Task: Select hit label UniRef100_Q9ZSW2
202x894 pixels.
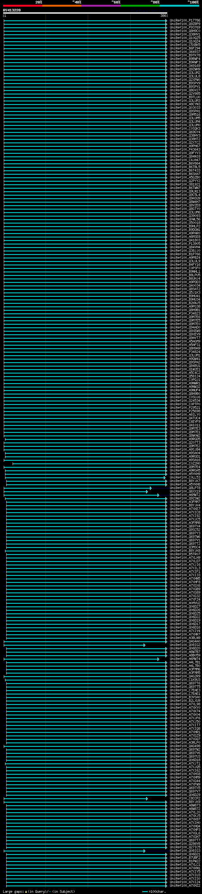Action: click(185, 498)
